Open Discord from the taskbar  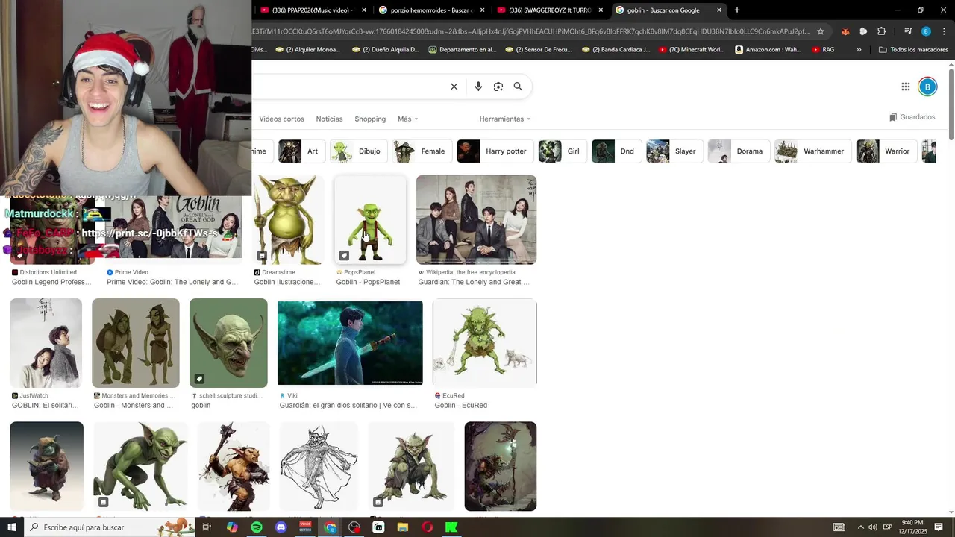pyautogui.click(x=281, y=527)
